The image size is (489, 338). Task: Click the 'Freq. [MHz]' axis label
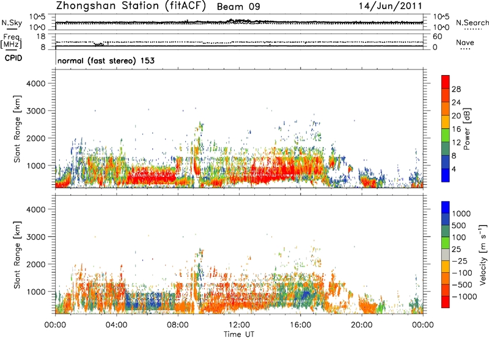pos(12,41)
